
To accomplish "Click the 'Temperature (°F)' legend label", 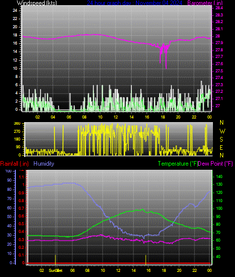I will (178, 164).
